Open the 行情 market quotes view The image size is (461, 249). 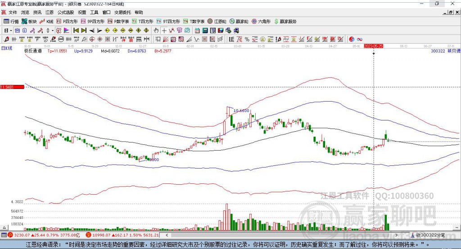tap(11, 22)
